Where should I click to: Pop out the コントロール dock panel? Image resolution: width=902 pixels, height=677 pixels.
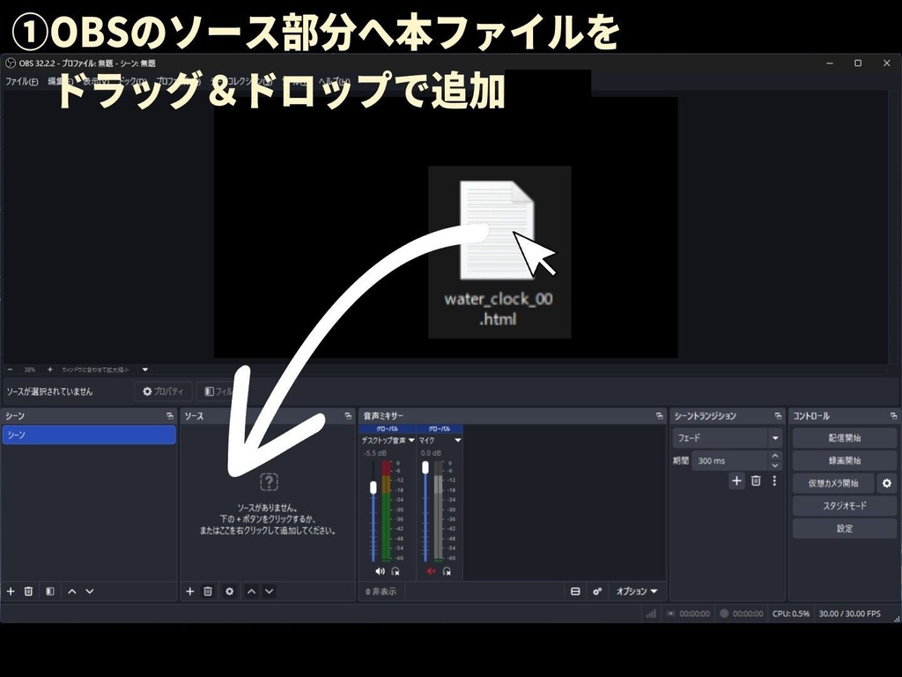click(x=893, y=416)
